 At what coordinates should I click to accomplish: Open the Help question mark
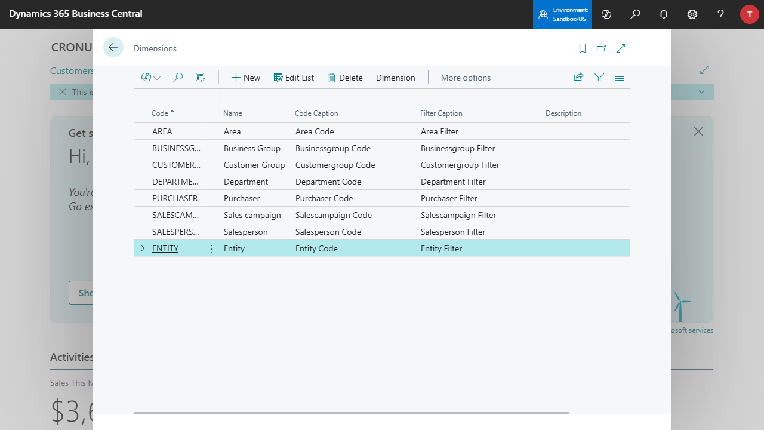721,14
